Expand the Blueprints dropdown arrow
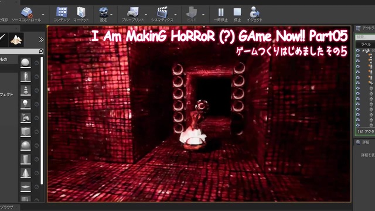 point(146,15)
